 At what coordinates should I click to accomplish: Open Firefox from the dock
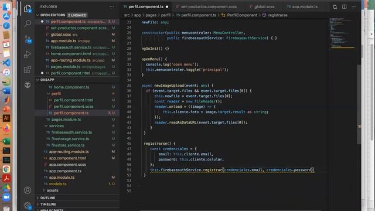point(6,128)
